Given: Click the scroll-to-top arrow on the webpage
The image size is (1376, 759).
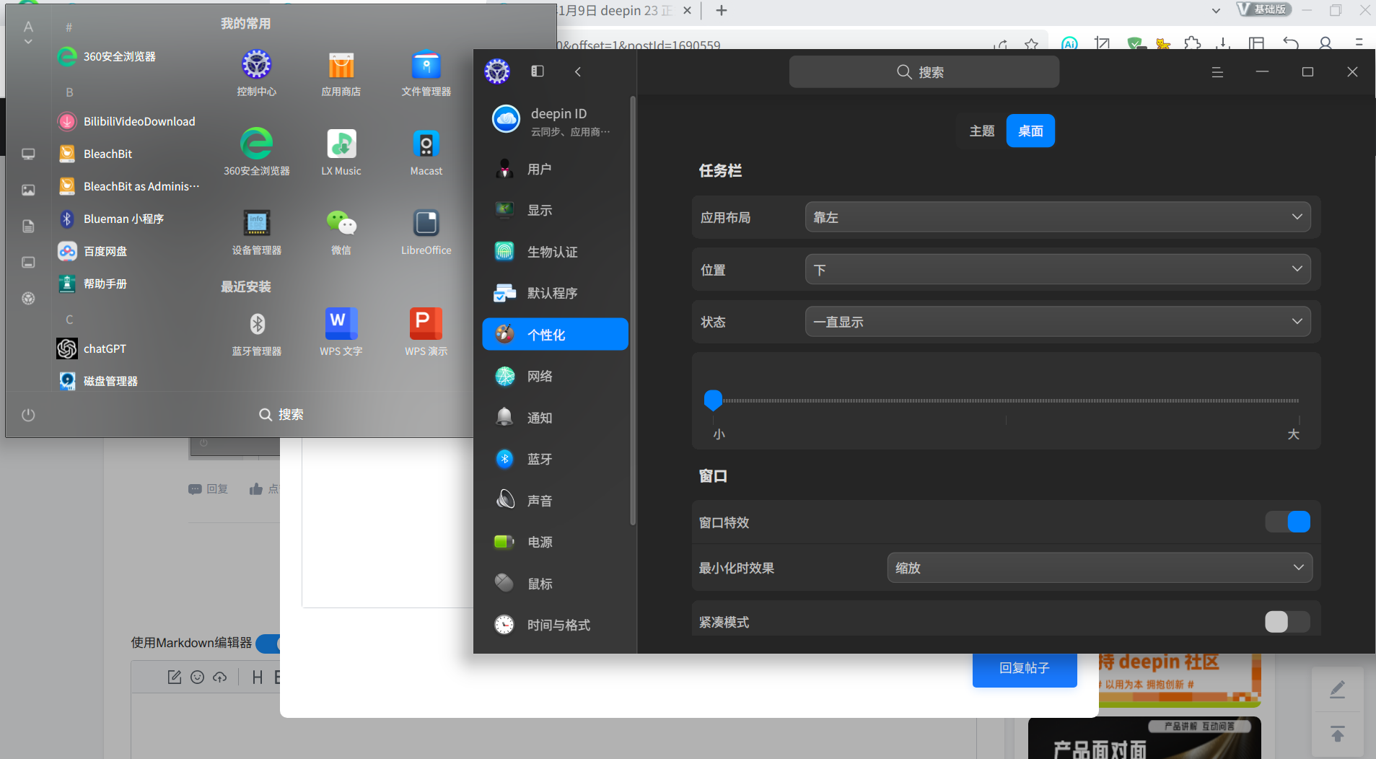Looking at the screenshot, I should coord(1337,734).
